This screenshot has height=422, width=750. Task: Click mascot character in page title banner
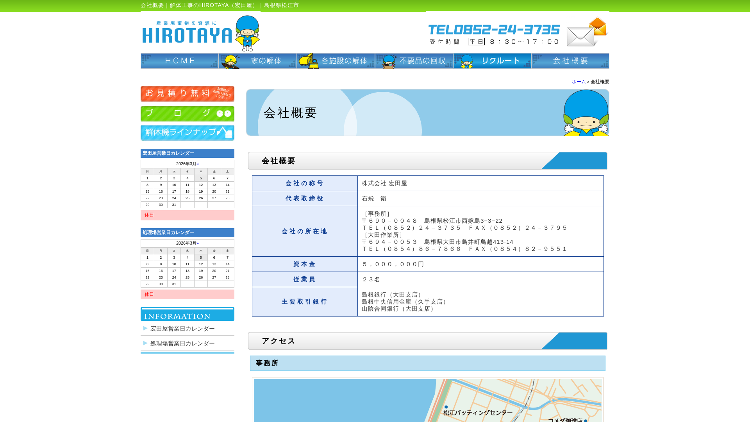[x=586, y=113]
